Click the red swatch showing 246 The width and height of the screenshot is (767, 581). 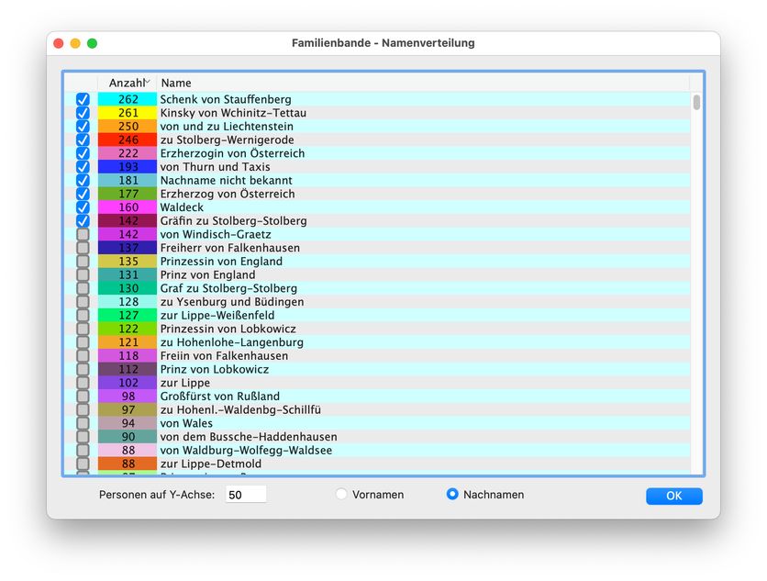point(128,140)
